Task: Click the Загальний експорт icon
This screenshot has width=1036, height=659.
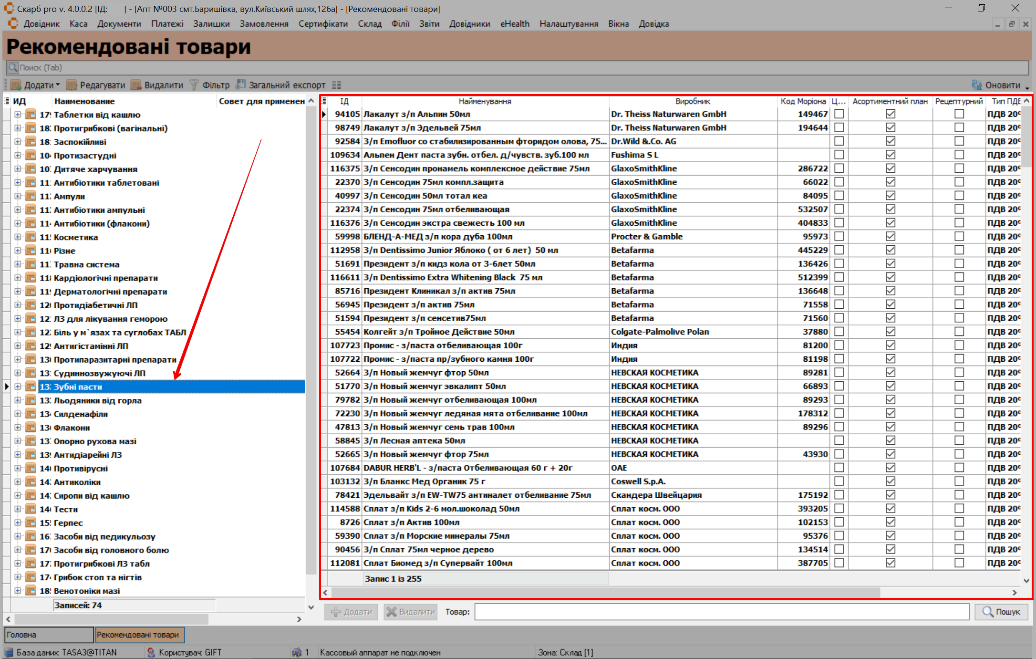Action: click(x=241, y=85)
